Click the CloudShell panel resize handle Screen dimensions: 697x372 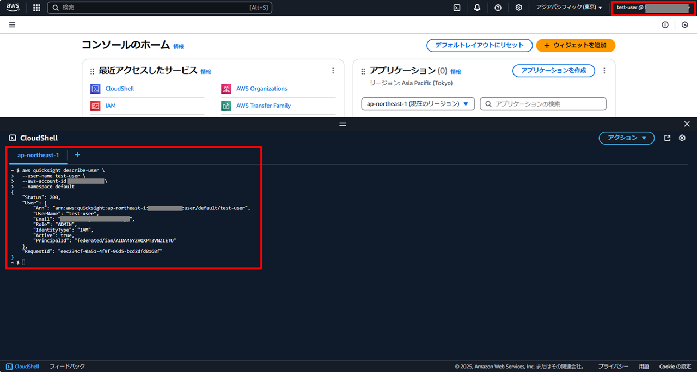click(343, 124)
